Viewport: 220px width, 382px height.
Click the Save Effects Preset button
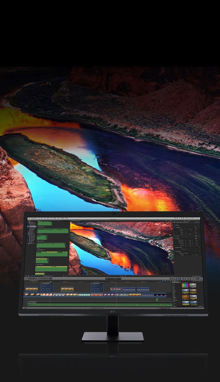(196, 276)
